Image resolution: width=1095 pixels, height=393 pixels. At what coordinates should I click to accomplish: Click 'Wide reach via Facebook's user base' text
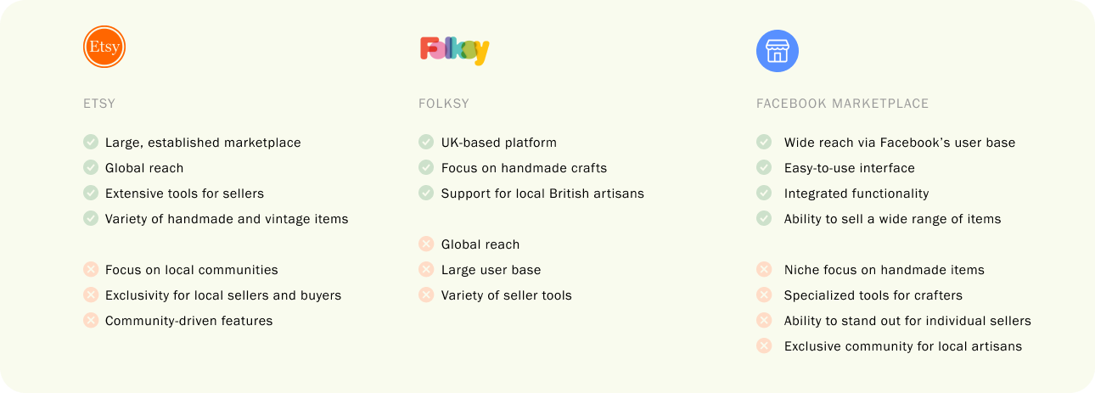click(900, 143)
